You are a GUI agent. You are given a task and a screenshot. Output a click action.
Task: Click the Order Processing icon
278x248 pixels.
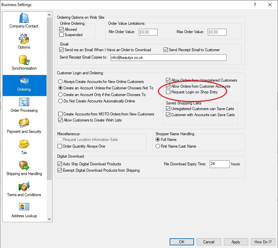pos(24,102)
